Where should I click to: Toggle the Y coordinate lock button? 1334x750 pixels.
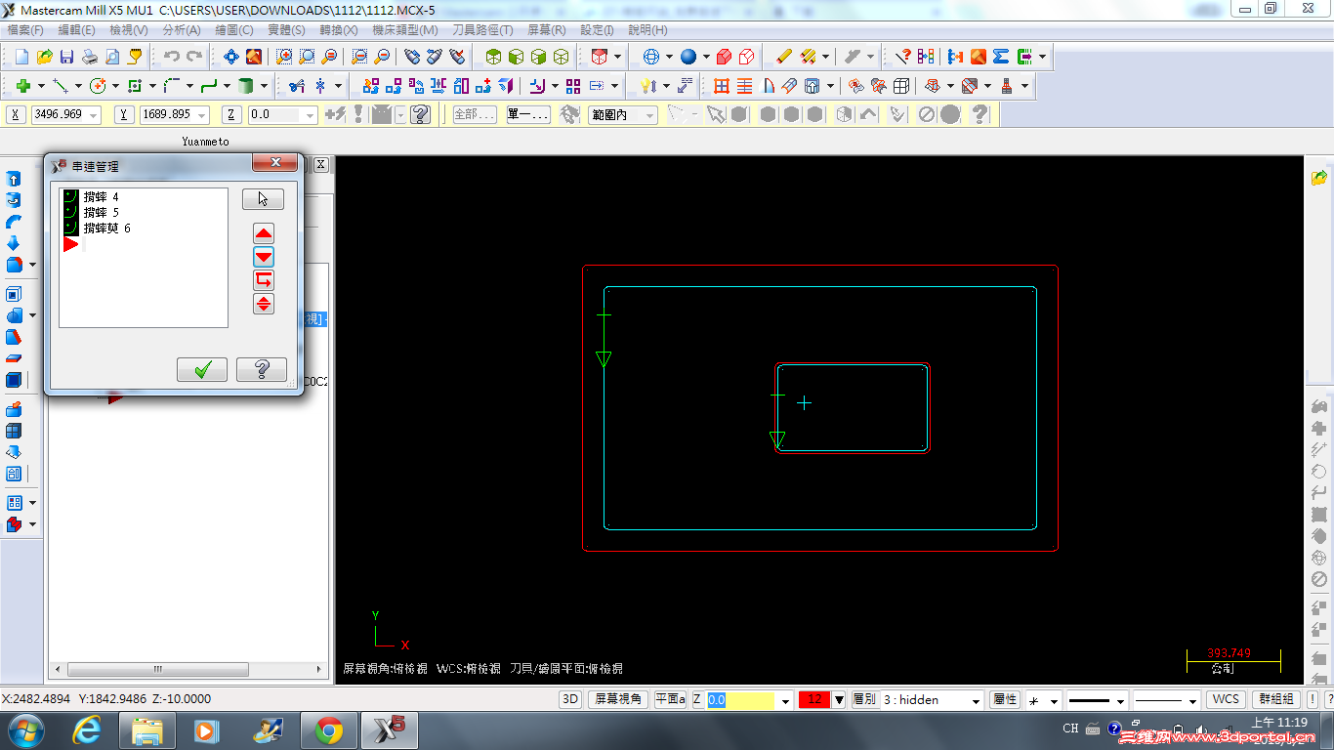(x=124, y=114)
